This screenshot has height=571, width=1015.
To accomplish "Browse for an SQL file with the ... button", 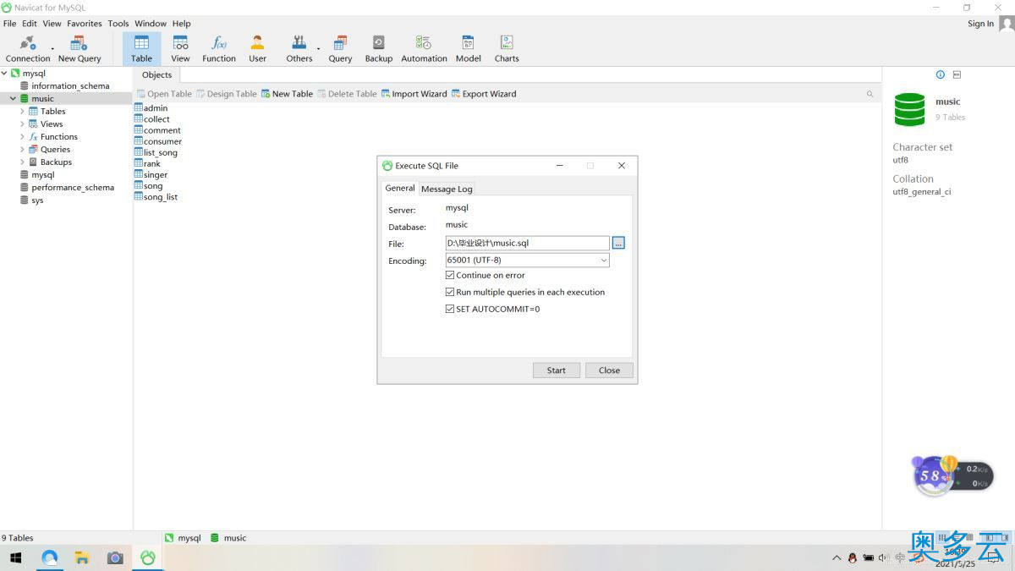I will 618,243.
